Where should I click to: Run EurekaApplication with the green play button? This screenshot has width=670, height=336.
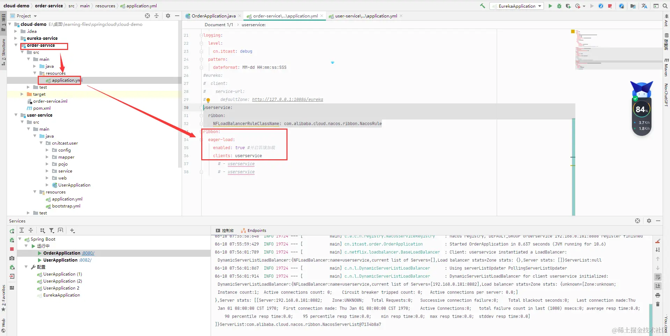click(x=550, y=6)
